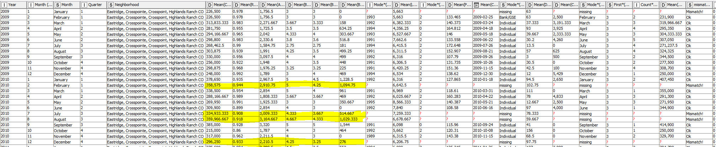Click the calendar date-type icon in the header row
This screenshot has height=147, width=716.
(476, 5)
